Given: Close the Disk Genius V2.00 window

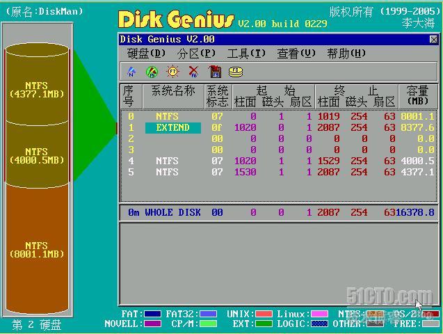Looking at the screenshot, I should coord(434,40).
